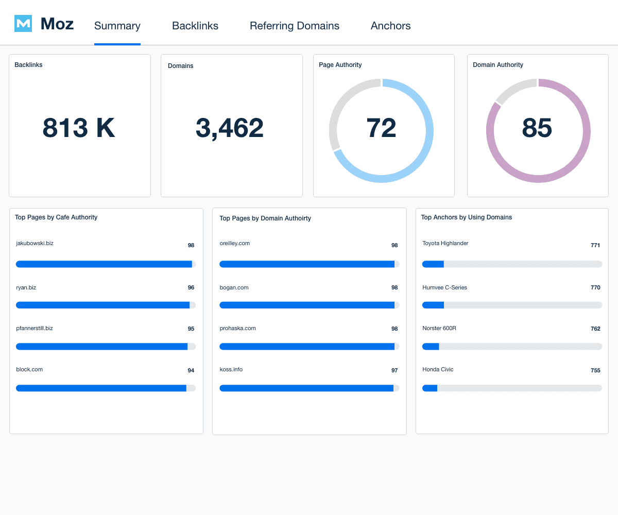Click the Domain Authority donut chart
This screenshot has width=618, height=515.
[x=538, y=130]
